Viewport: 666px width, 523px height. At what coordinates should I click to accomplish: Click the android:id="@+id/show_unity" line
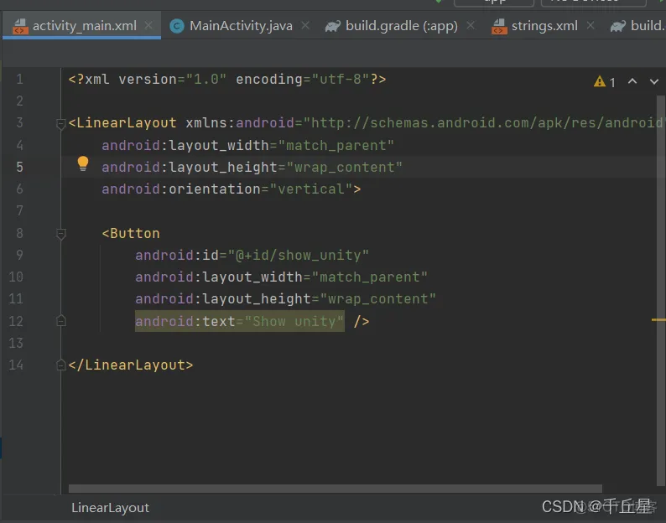click(x=252, y=255)
